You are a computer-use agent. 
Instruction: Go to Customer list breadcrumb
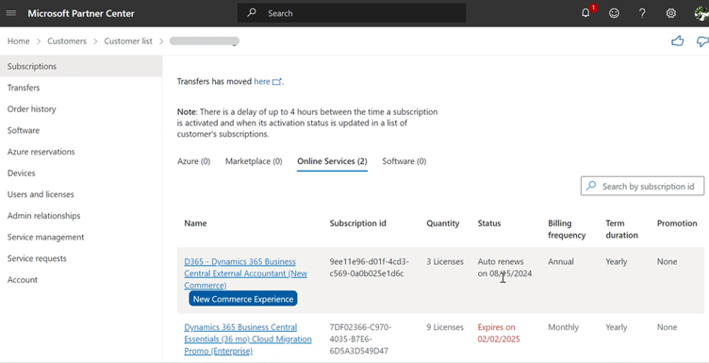click(128, 41)
